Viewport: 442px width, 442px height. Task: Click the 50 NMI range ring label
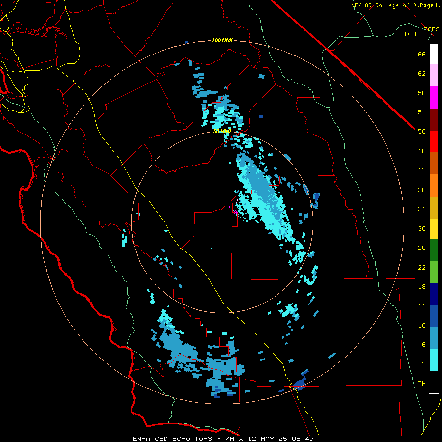222,131
